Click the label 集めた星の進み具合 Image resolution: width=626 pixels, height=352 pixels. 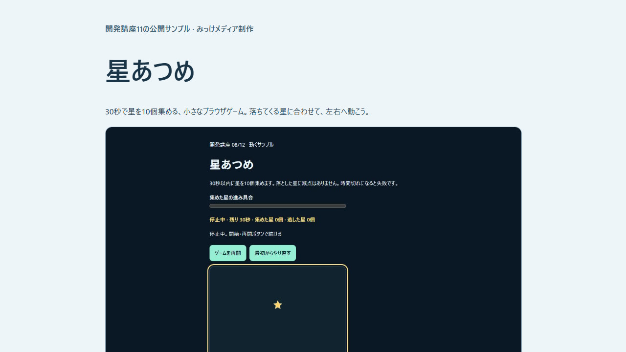coord(231,198)
